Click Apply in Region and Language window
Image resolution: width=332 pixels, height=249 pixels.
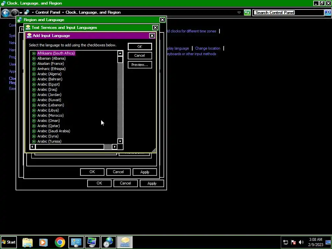(x=152, y=184)
